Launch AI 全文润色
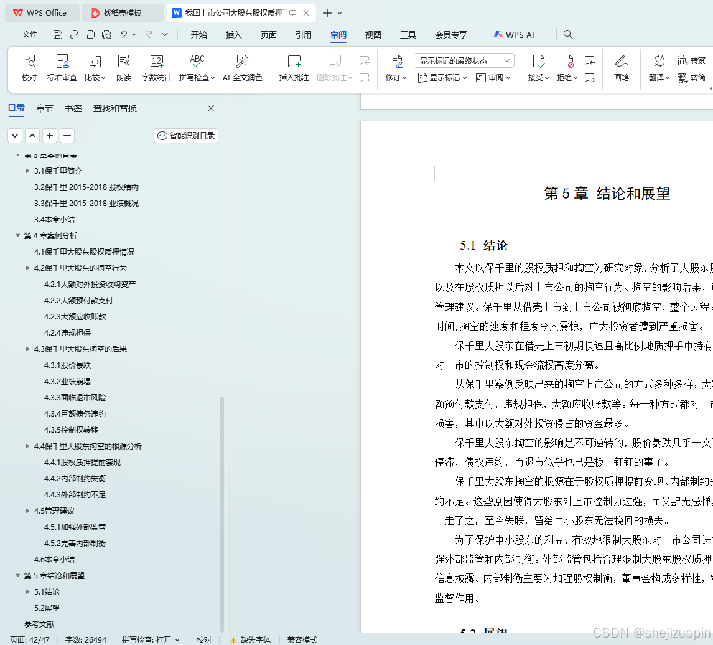Screen dimensions: 713x645 tap(243, 68)
